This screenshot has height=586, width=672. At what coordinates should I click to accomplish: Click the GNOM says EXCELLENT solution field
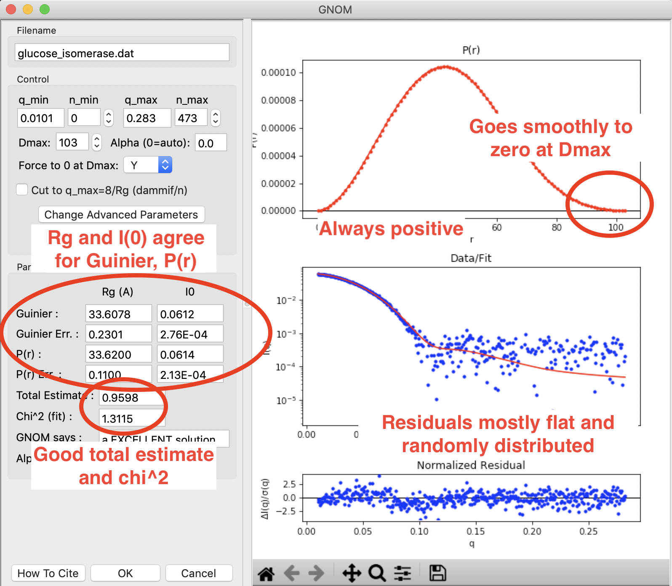pos(164,439)
